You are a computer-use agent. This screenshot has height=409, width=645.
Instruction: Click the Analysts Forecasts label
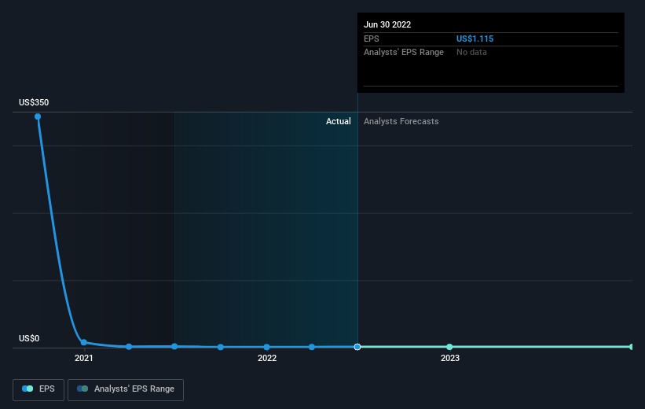(401, 121)
